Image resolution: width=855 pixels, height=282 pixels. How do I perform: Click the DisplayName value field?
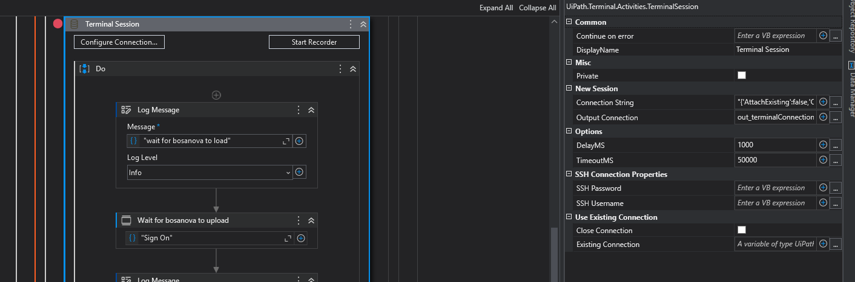coord(788,50)
